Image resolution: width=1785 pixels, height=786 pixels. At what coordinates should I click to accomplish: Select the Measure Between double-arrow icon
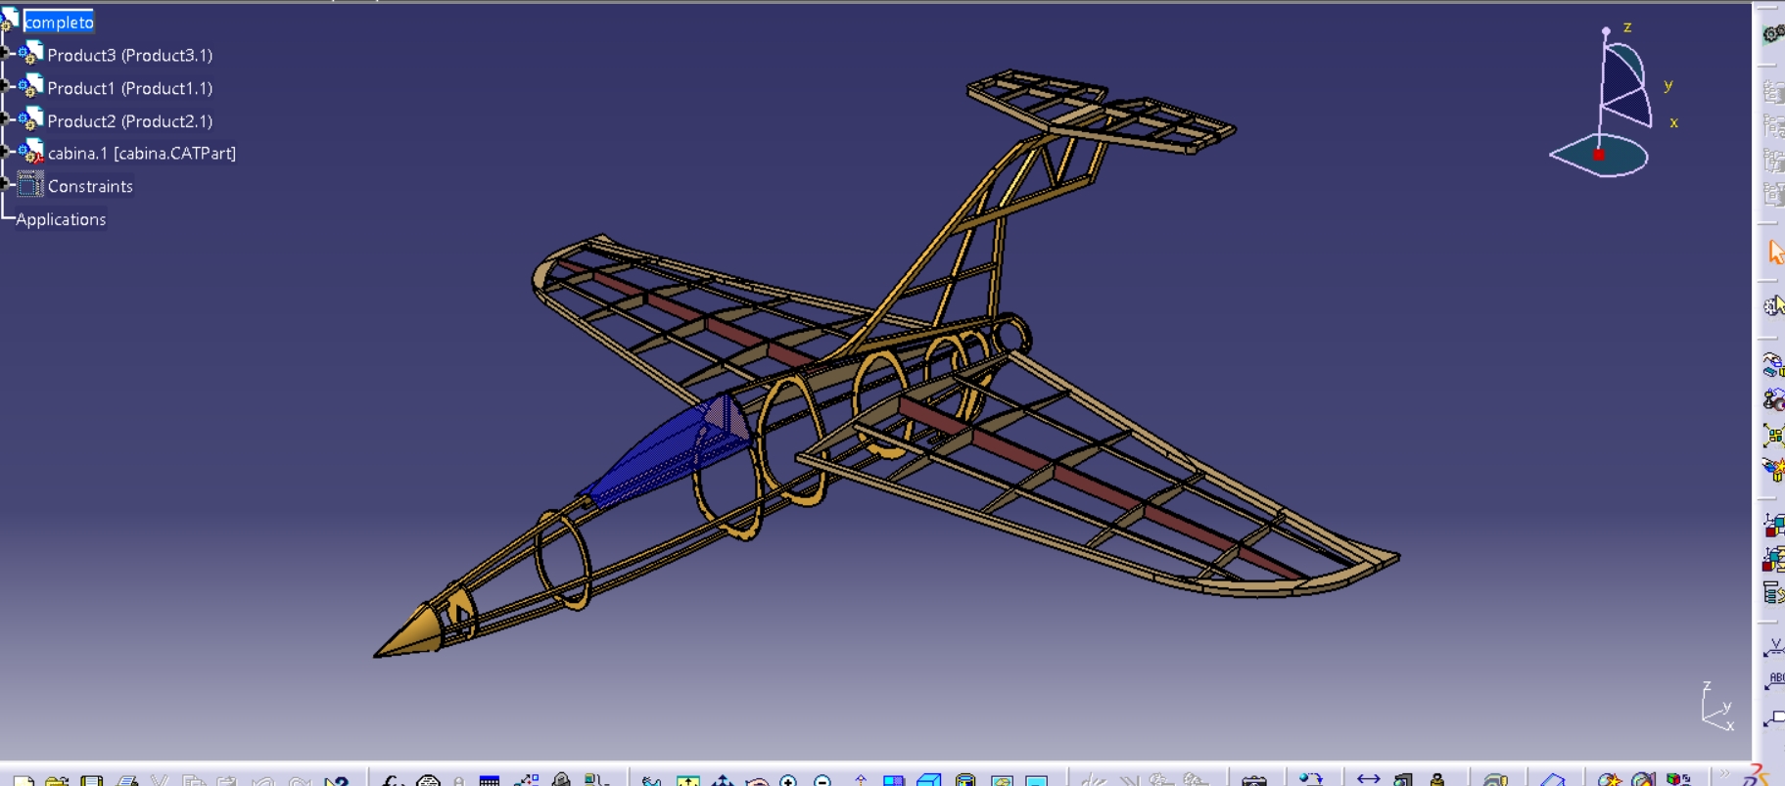(1368, 780)
